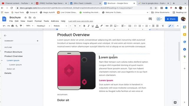Increase the indent

(x=157, y=26)
